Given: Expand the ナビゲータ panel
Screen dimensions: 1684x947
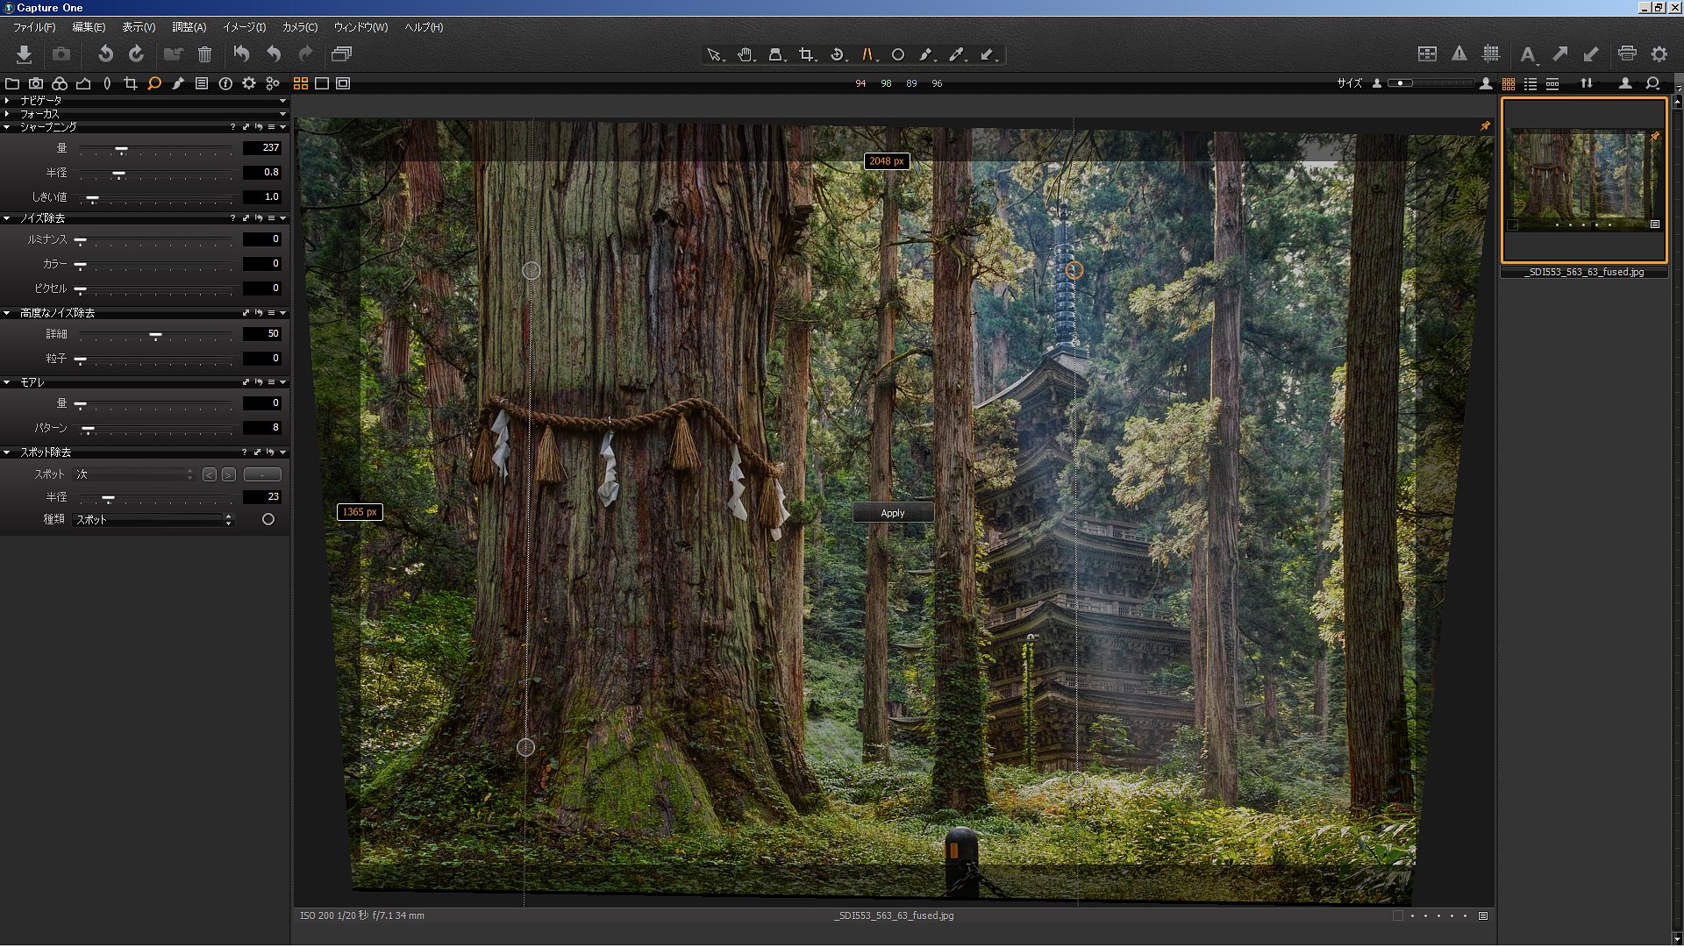Looking at the screenshot, I should pyautogui.click(x=7, y=101).
